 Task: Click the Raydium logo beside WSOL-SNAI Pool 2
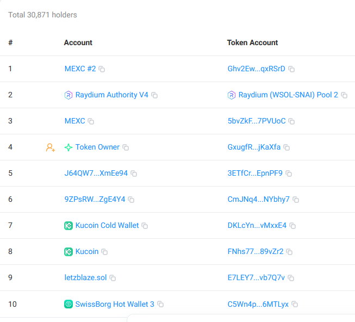click(x=232, y=95)
